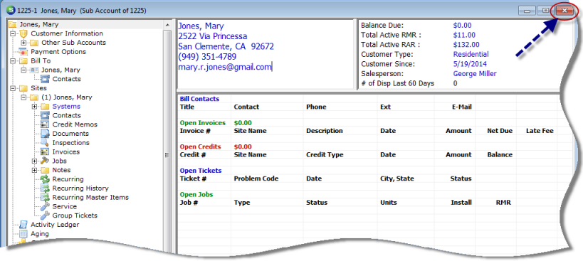Open Recurring Master Items tree item
This screenshot has height=261, width=583.
(90, 198)
